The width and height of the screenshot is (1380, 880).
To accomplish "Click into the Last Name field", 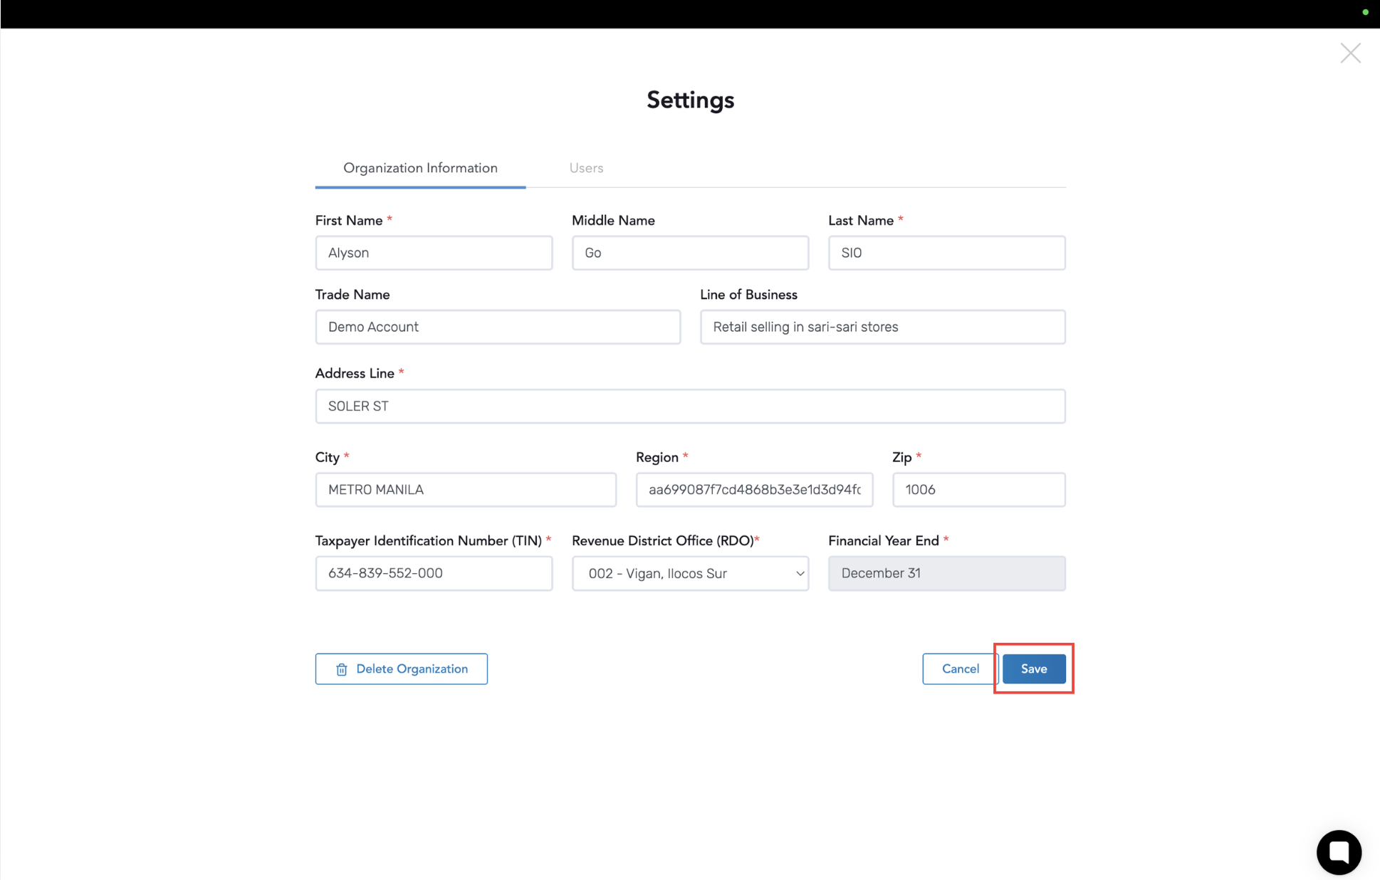I will click(x=946, y=253).
